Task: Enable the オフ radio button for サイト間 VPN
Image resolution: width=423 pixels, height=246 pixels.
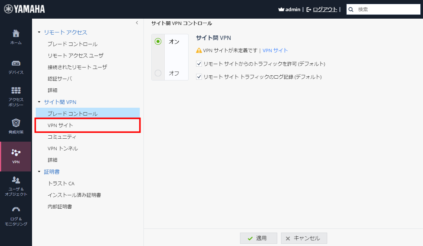Action: [158, 73]
